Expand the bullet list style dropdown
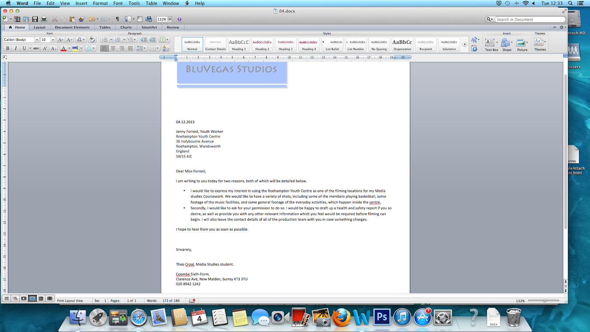The image size is (590, 332). tap(111, 40)
